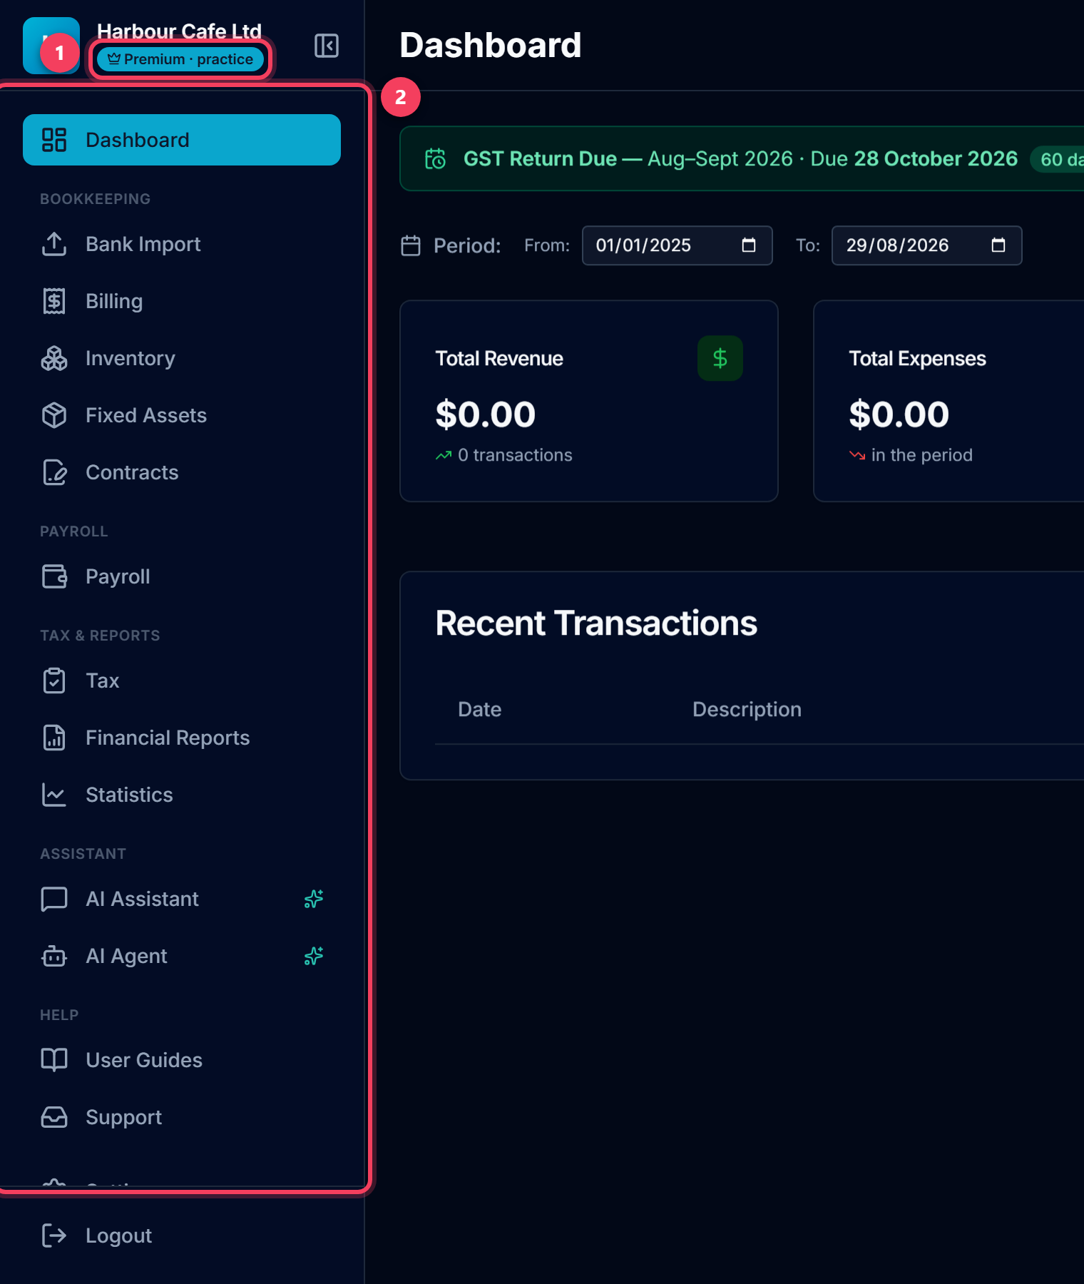The image size is (1084, 1284).
Task: Click the 'in the period' text
Action: (922, 455)
